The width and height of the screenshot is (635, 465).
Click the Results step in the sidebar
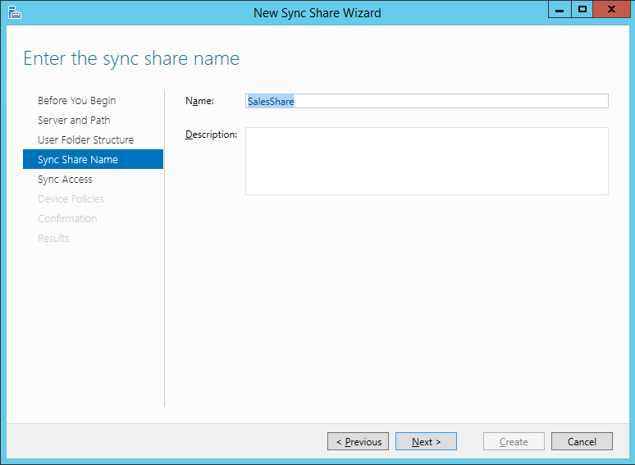(x=53, y=239)
